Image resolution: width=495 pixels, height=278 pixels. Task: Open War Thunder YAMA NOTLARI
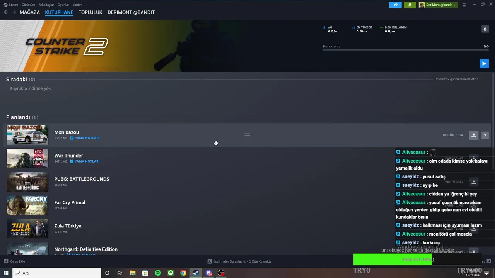(x=85, y=161)
